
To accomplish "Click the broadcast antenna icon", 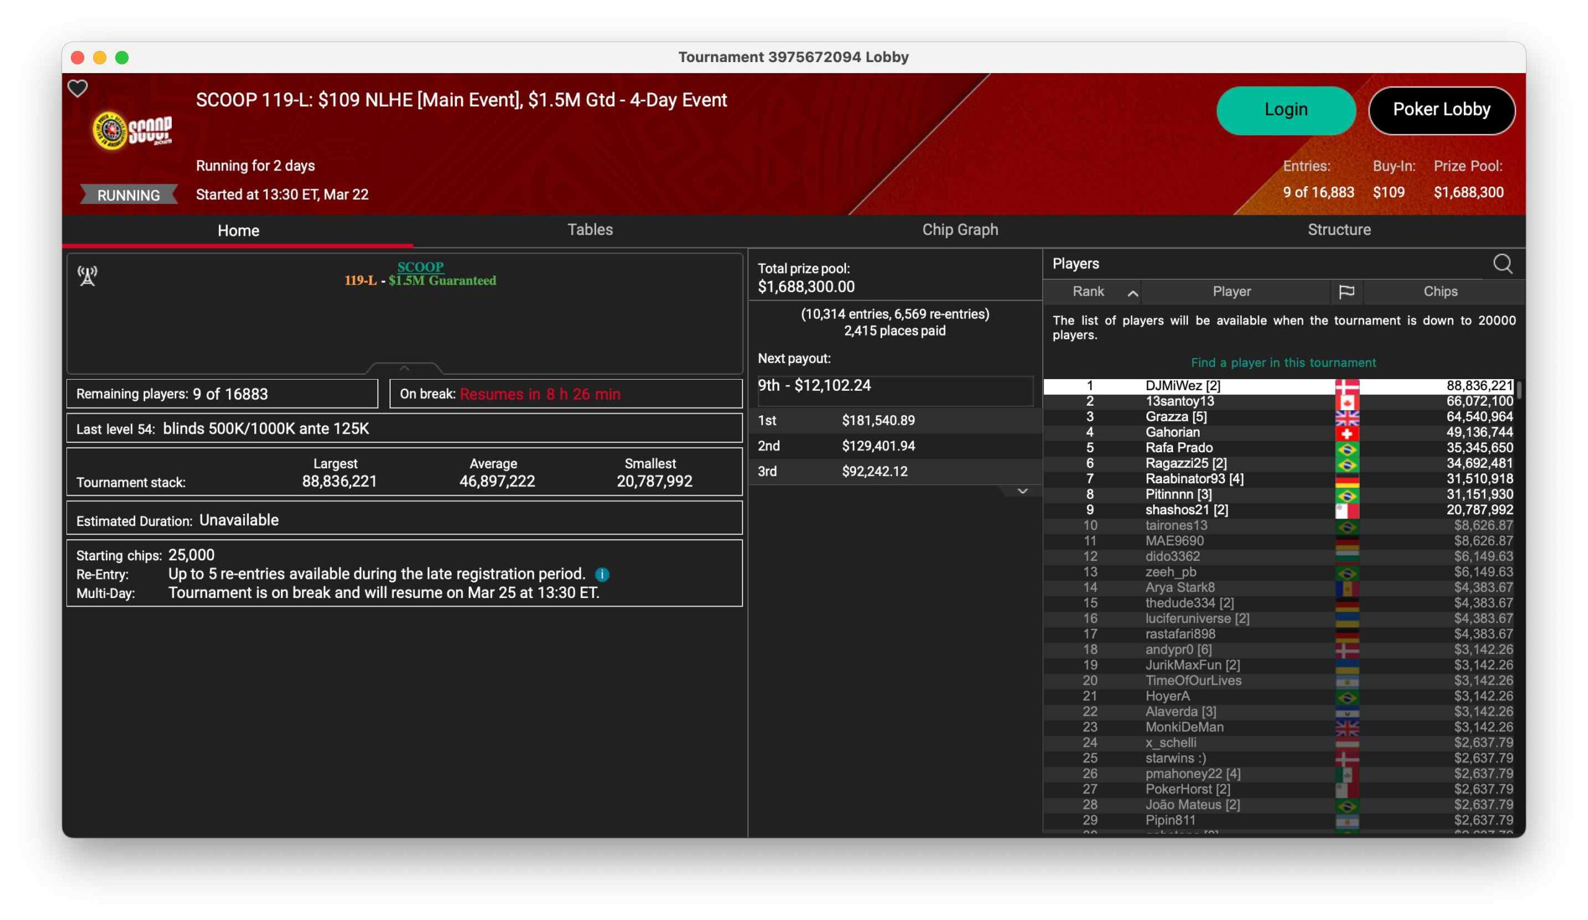I will [x=87, y=275].
